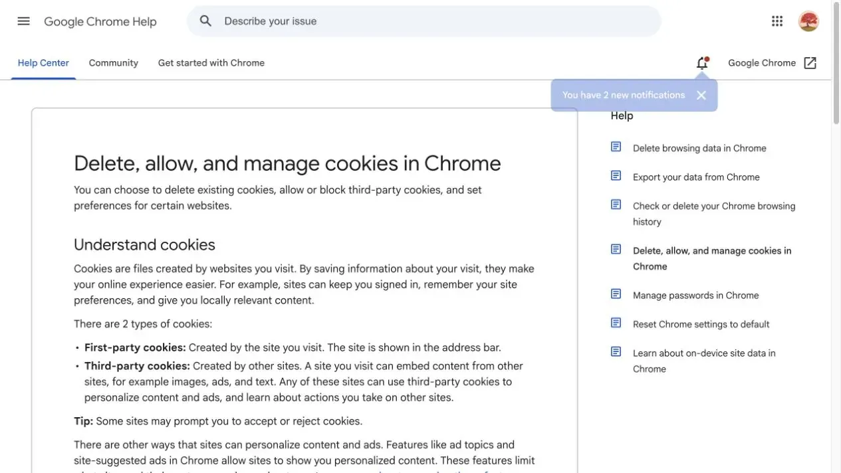Open the hamburger main menu

tap(23, 21)
